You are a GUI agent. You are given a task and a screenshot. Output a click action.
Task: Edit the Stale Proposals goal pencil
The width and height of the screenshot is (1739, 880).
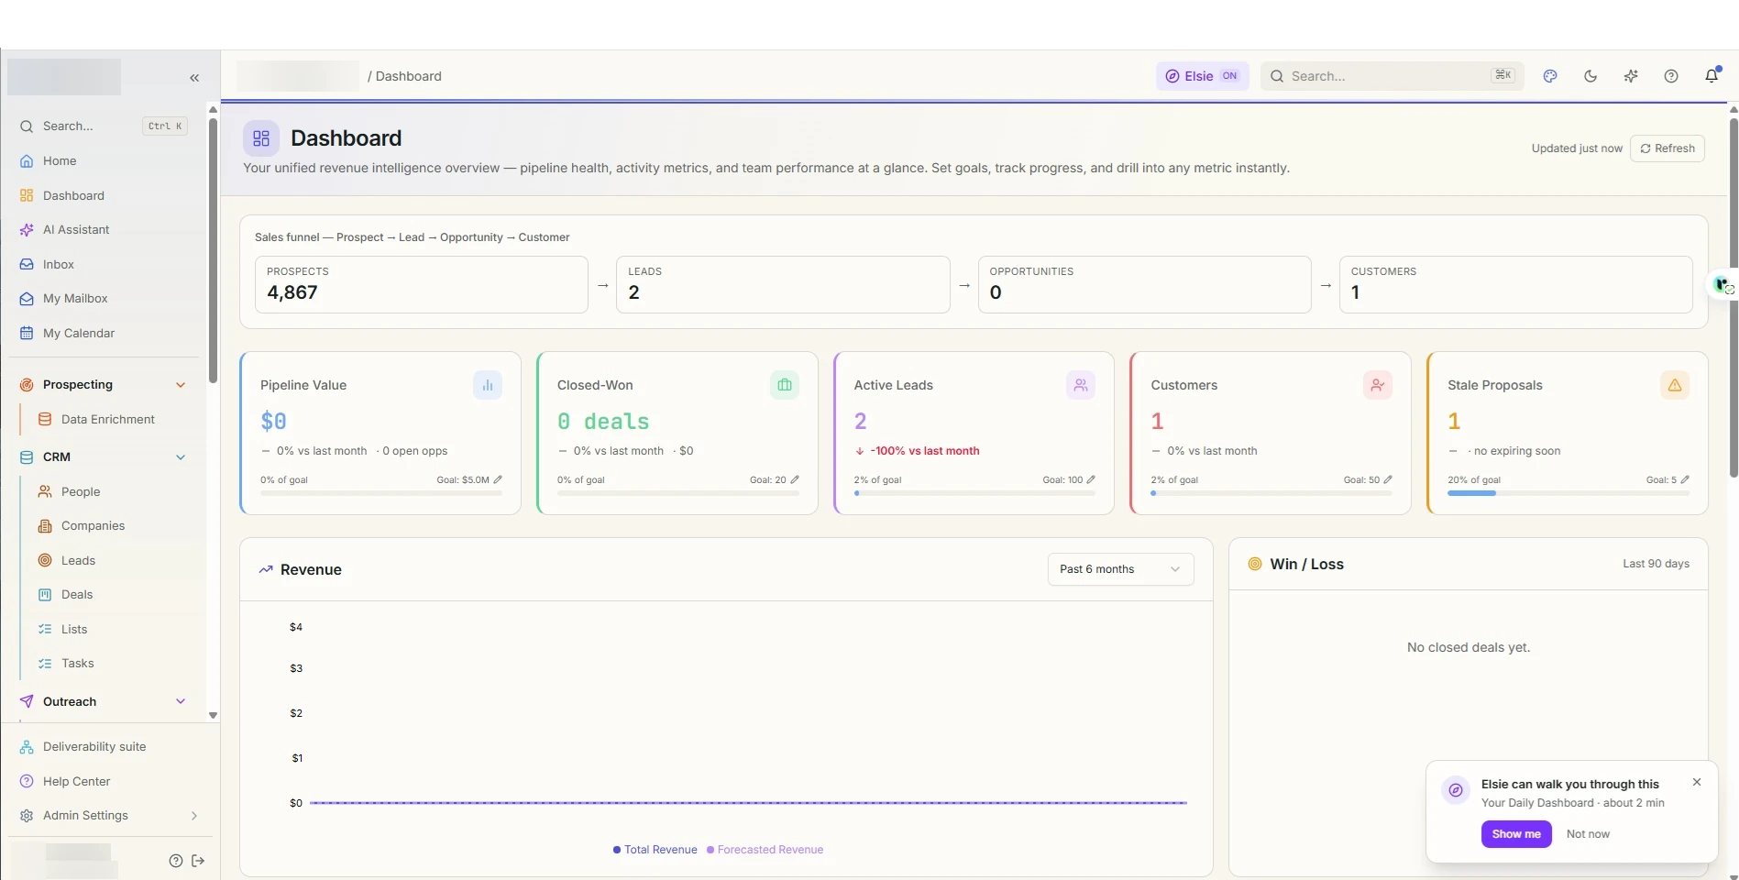pos(1685,479)
